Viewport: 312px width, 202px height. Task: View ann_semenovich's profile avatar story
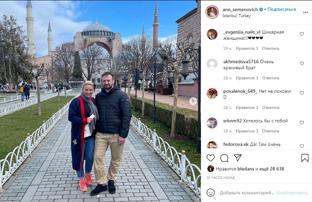tap(212, 12)
